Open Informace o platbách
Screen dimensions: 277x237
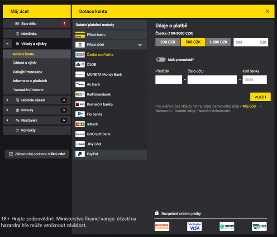pos(30,81)
